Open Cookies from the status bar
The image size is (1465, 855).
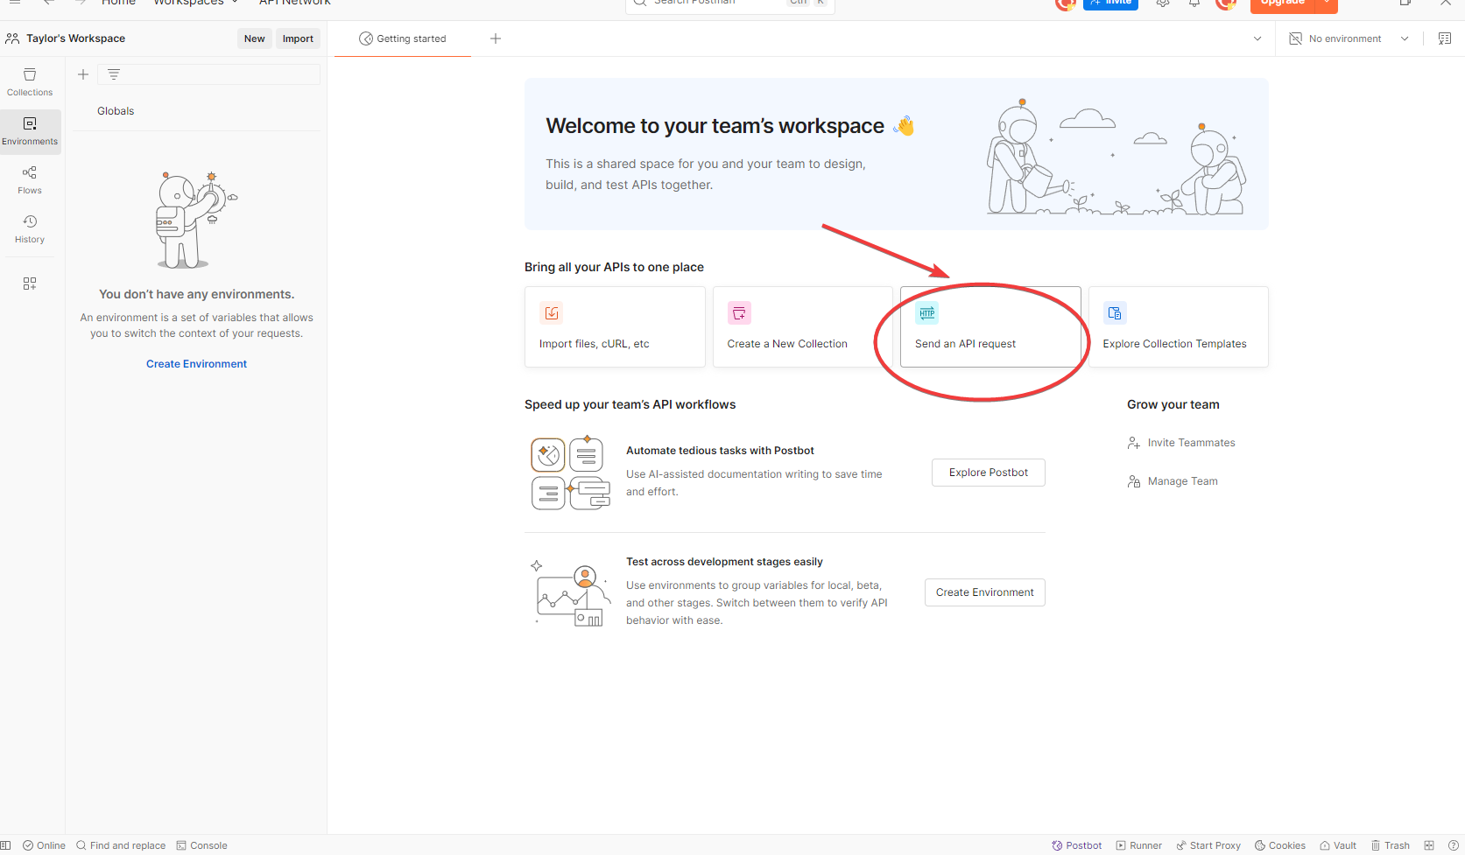pyautogui.click(x=1280, y=845)
